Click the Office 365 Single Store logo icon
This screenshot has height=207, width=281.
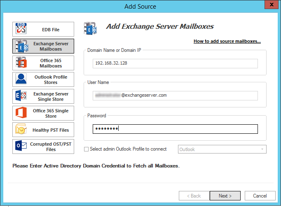[21, 112]
